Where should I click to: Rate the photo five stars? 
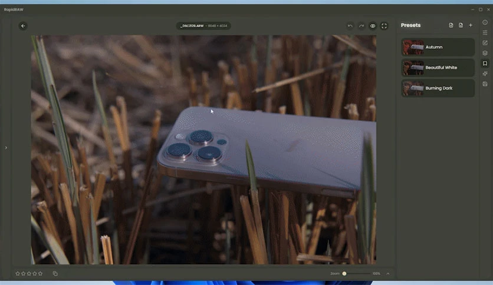[x=40, y=274]
